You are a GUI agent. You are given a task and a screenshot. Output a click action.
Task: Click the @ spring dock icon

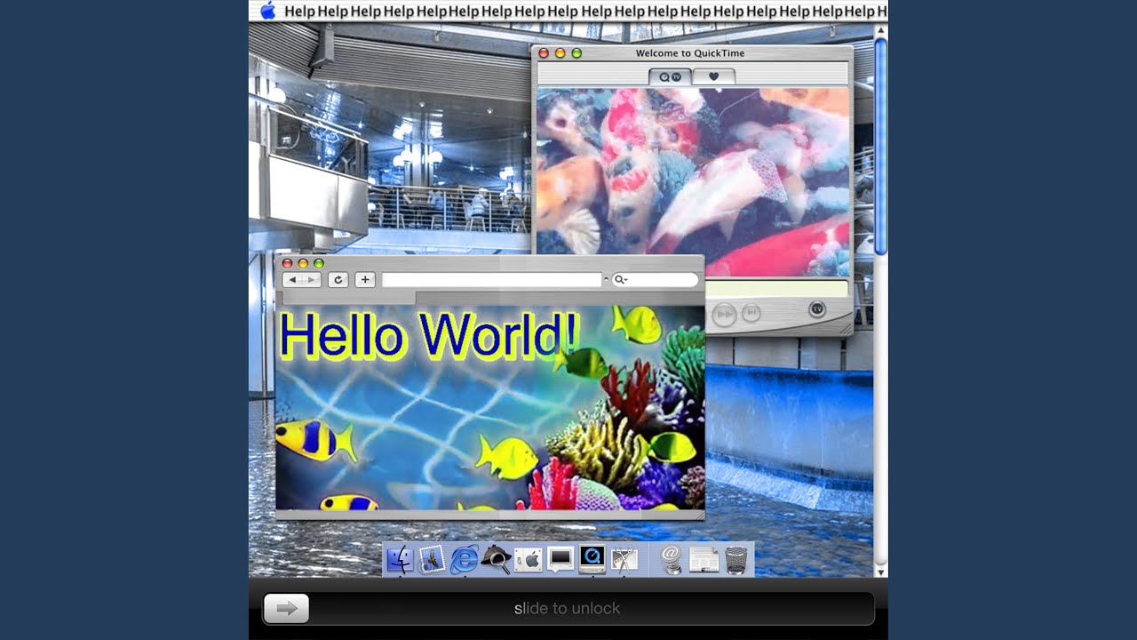[x=672, y=559]
